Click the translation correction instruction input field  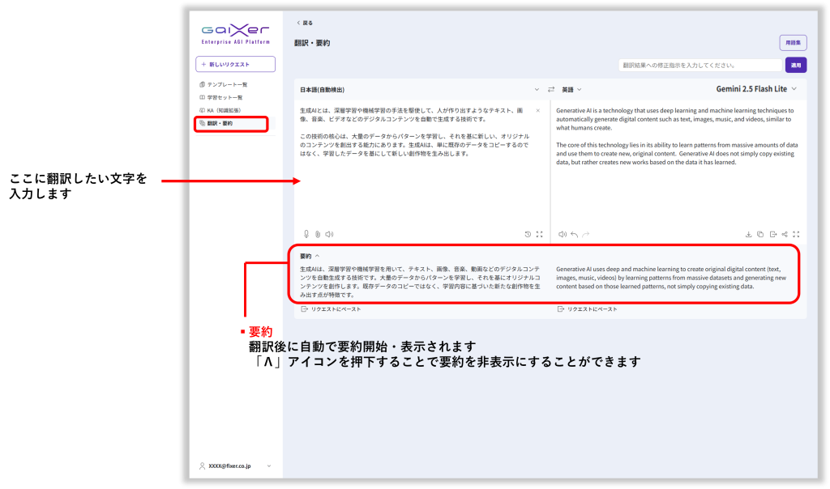tap(700, 65)
